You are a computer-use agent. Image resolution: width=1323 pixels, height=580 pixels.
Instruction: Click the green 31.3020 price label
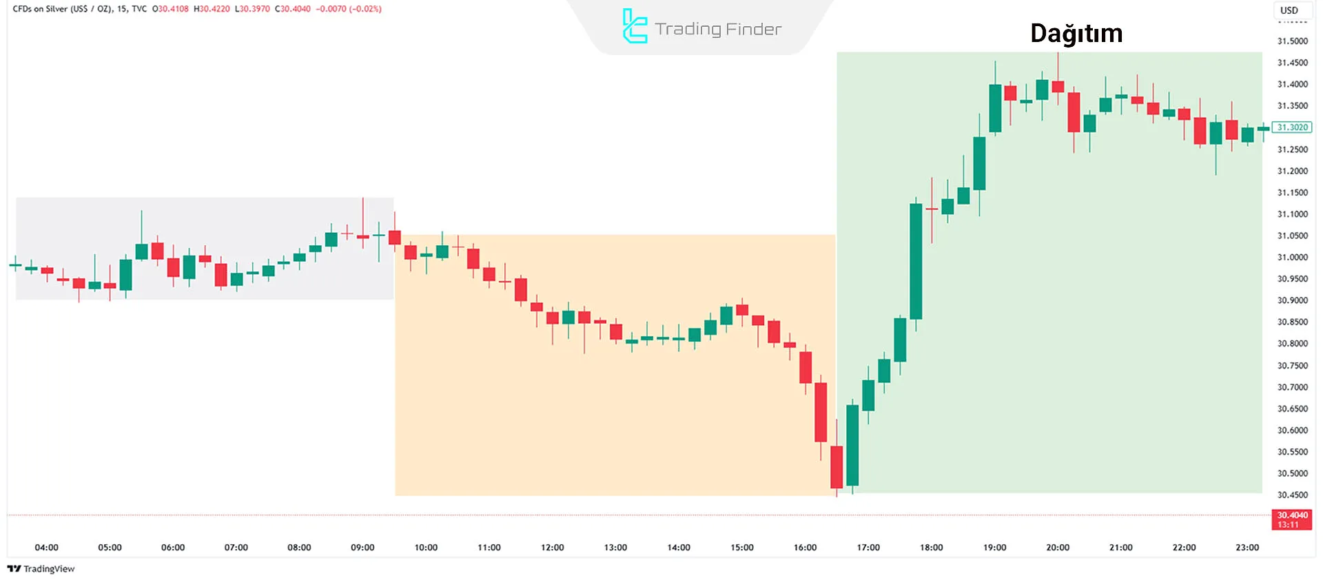(1291, 127)
